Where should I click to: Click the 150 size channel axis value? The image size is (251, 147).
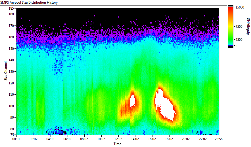tap(11, 48)
